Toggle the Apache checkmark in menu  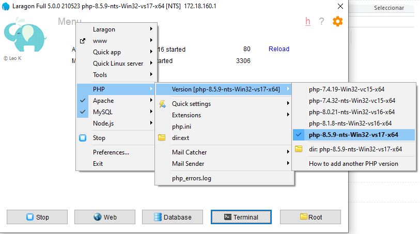click(83, 101)
